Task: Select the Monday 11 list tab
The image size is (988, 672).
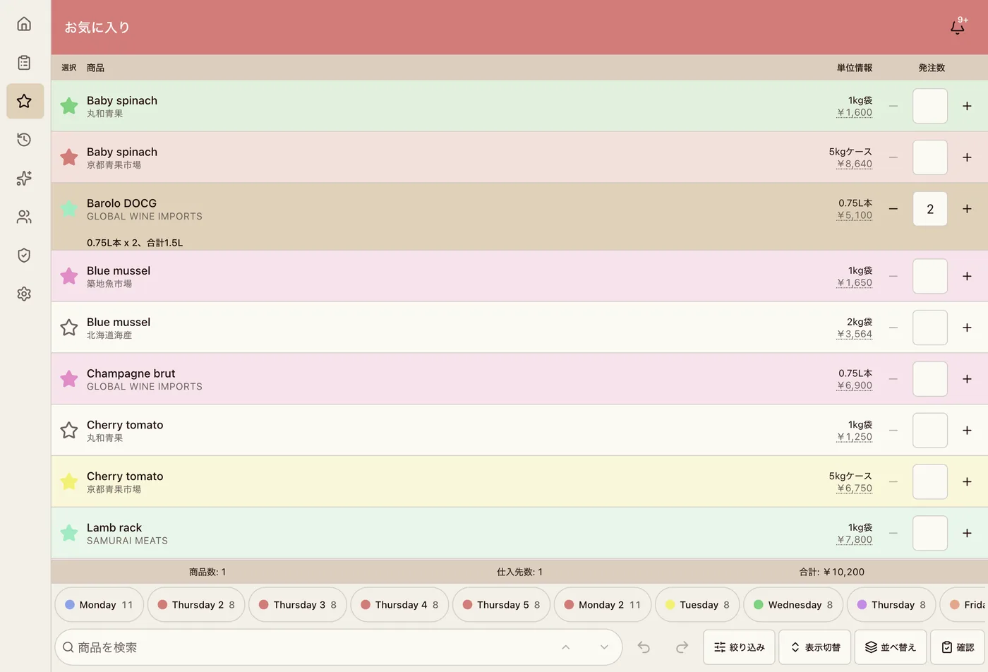Action: coord(99,605)
